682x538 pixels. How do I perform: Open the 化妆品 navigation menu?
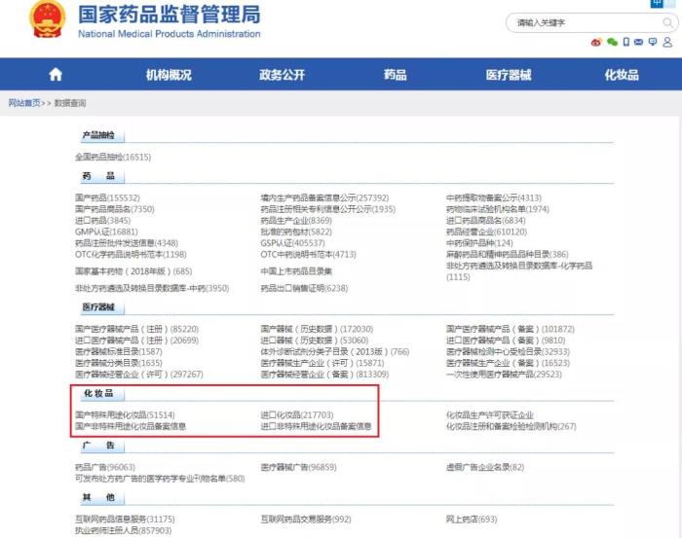[622, 75]
